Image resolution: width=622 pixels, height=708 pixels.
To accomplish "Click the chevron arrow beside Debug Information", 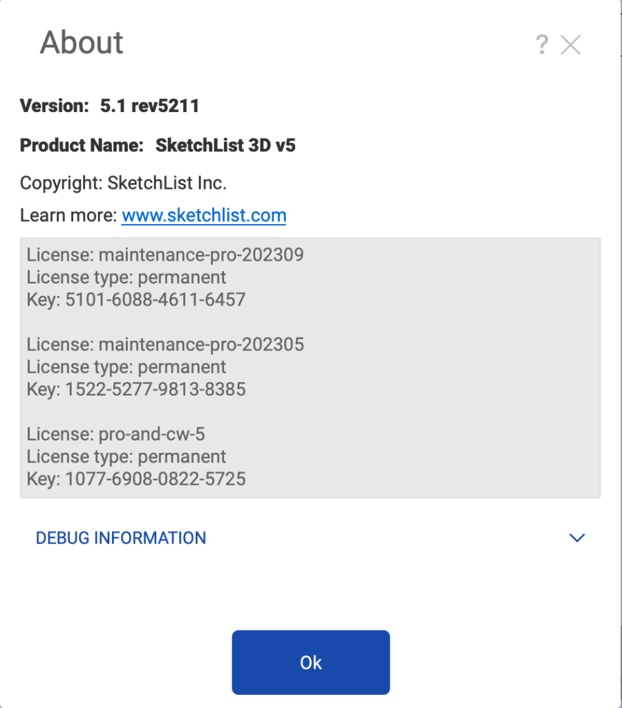I will tap(576, 538).
